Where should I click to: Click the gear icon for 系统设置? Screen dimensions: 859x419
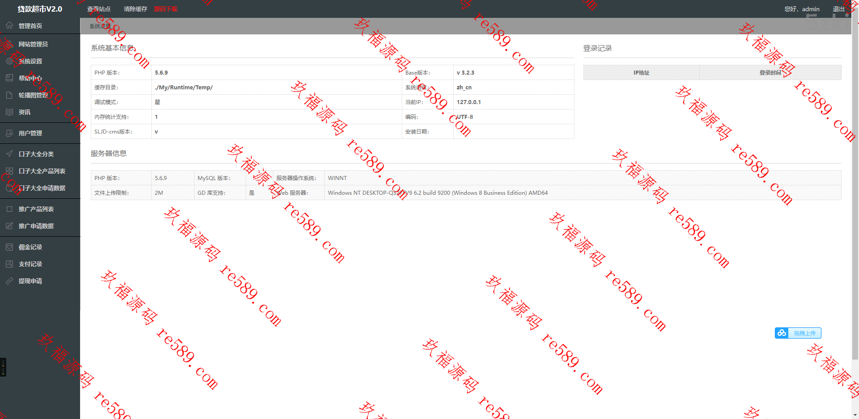9,61
